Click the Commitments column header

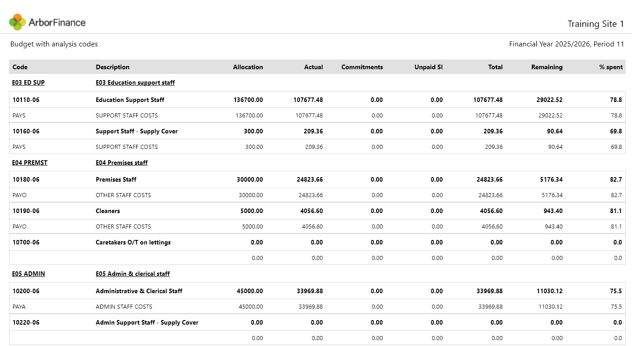362,67
